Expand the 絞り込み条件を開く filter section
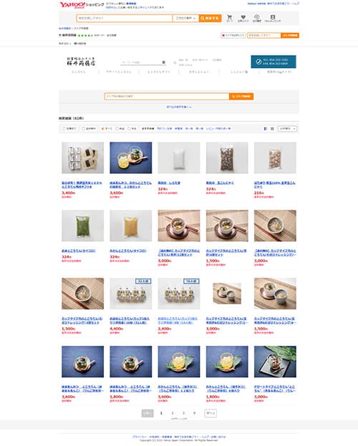 (179, 107)
